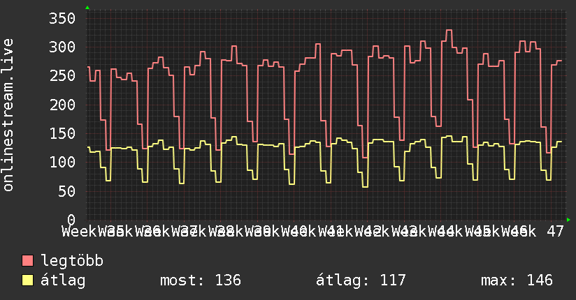Click the highest pink peak near week 44
This screenshot has height=300, width=576.
449,30
